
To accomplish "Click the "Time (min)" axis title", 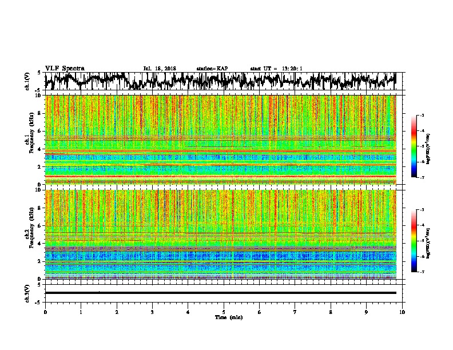I will (229, 317).
